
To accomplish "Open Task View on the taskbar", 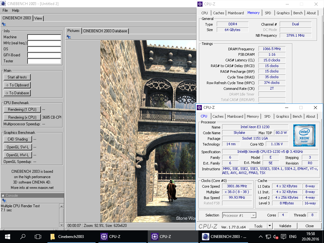I will point(38,237).
